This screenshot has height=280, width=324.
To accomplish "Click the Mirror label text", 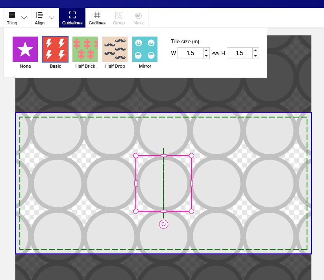I will pyautogui.click(x=145, y=66).
